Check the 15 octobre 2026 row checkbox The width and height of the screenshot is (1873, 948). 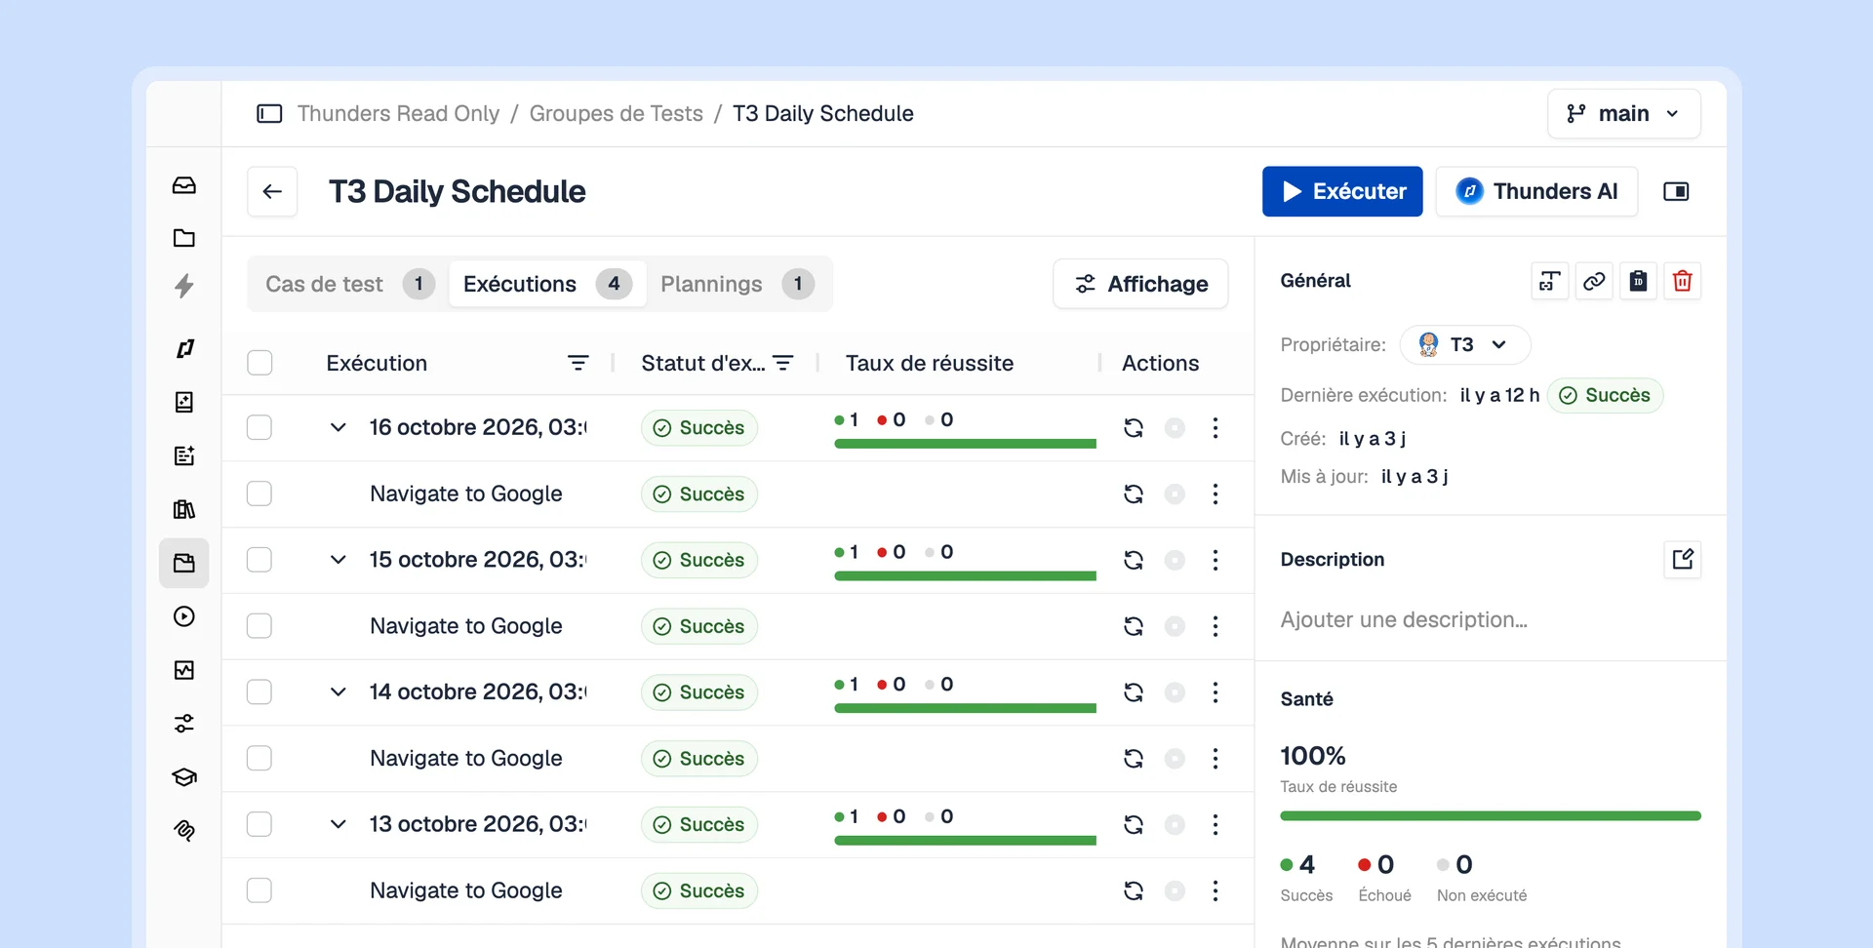(259, 560)
